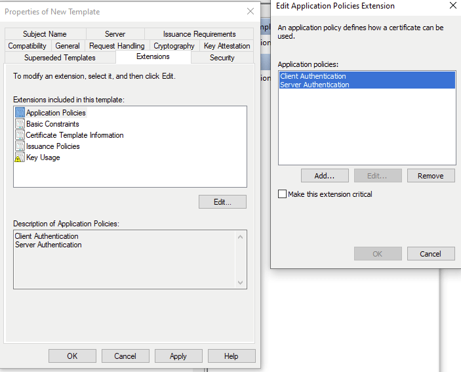Cancel the Edit Application Policies dialog

tap(431, 254)
